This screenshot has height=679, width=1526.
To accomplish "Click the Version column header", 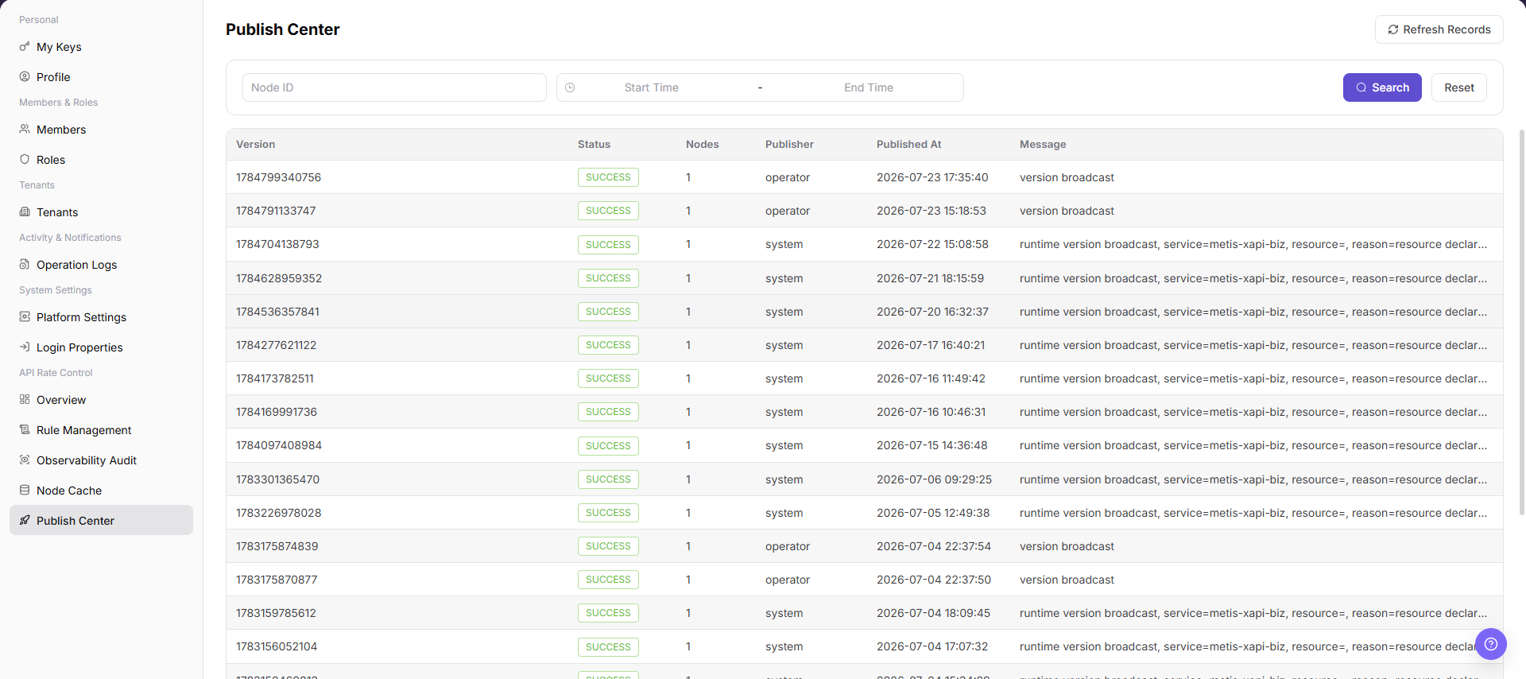I will [x=256, y=145].
